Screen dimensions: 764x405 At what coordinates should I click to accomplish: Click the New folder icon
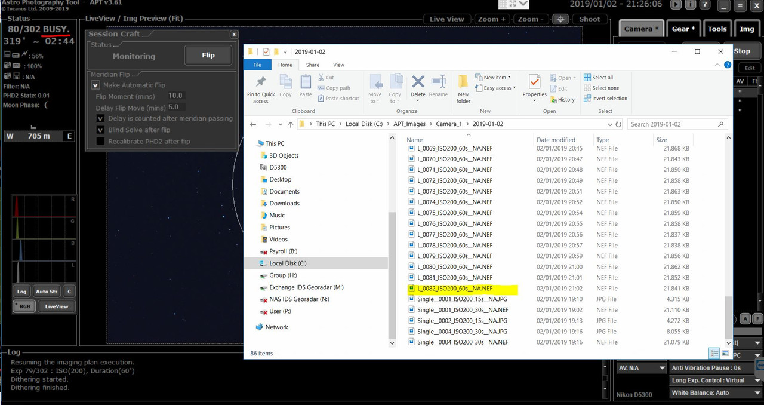[463, 82]
